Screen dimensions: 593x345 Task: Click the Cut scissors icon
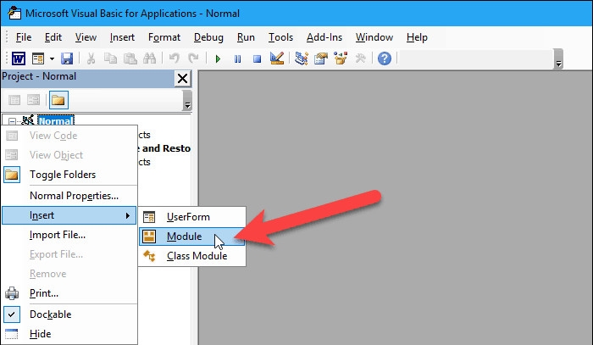[91, 58]
